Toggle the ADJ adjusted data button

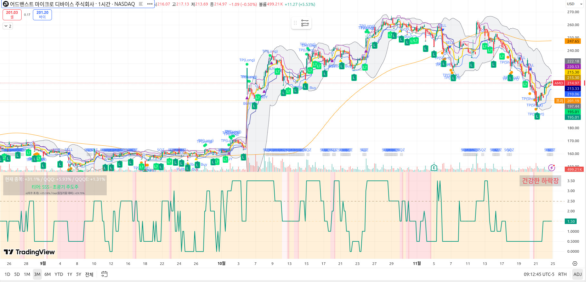pos(578,274)
